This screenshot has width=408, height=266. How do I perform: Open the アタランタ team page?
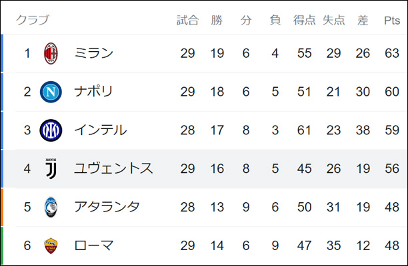pos(107,207)
